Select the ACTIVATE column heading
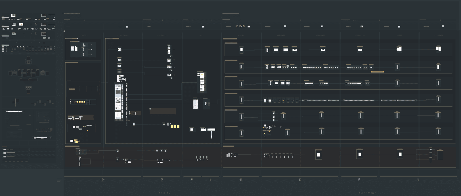 tap(281, 35)
